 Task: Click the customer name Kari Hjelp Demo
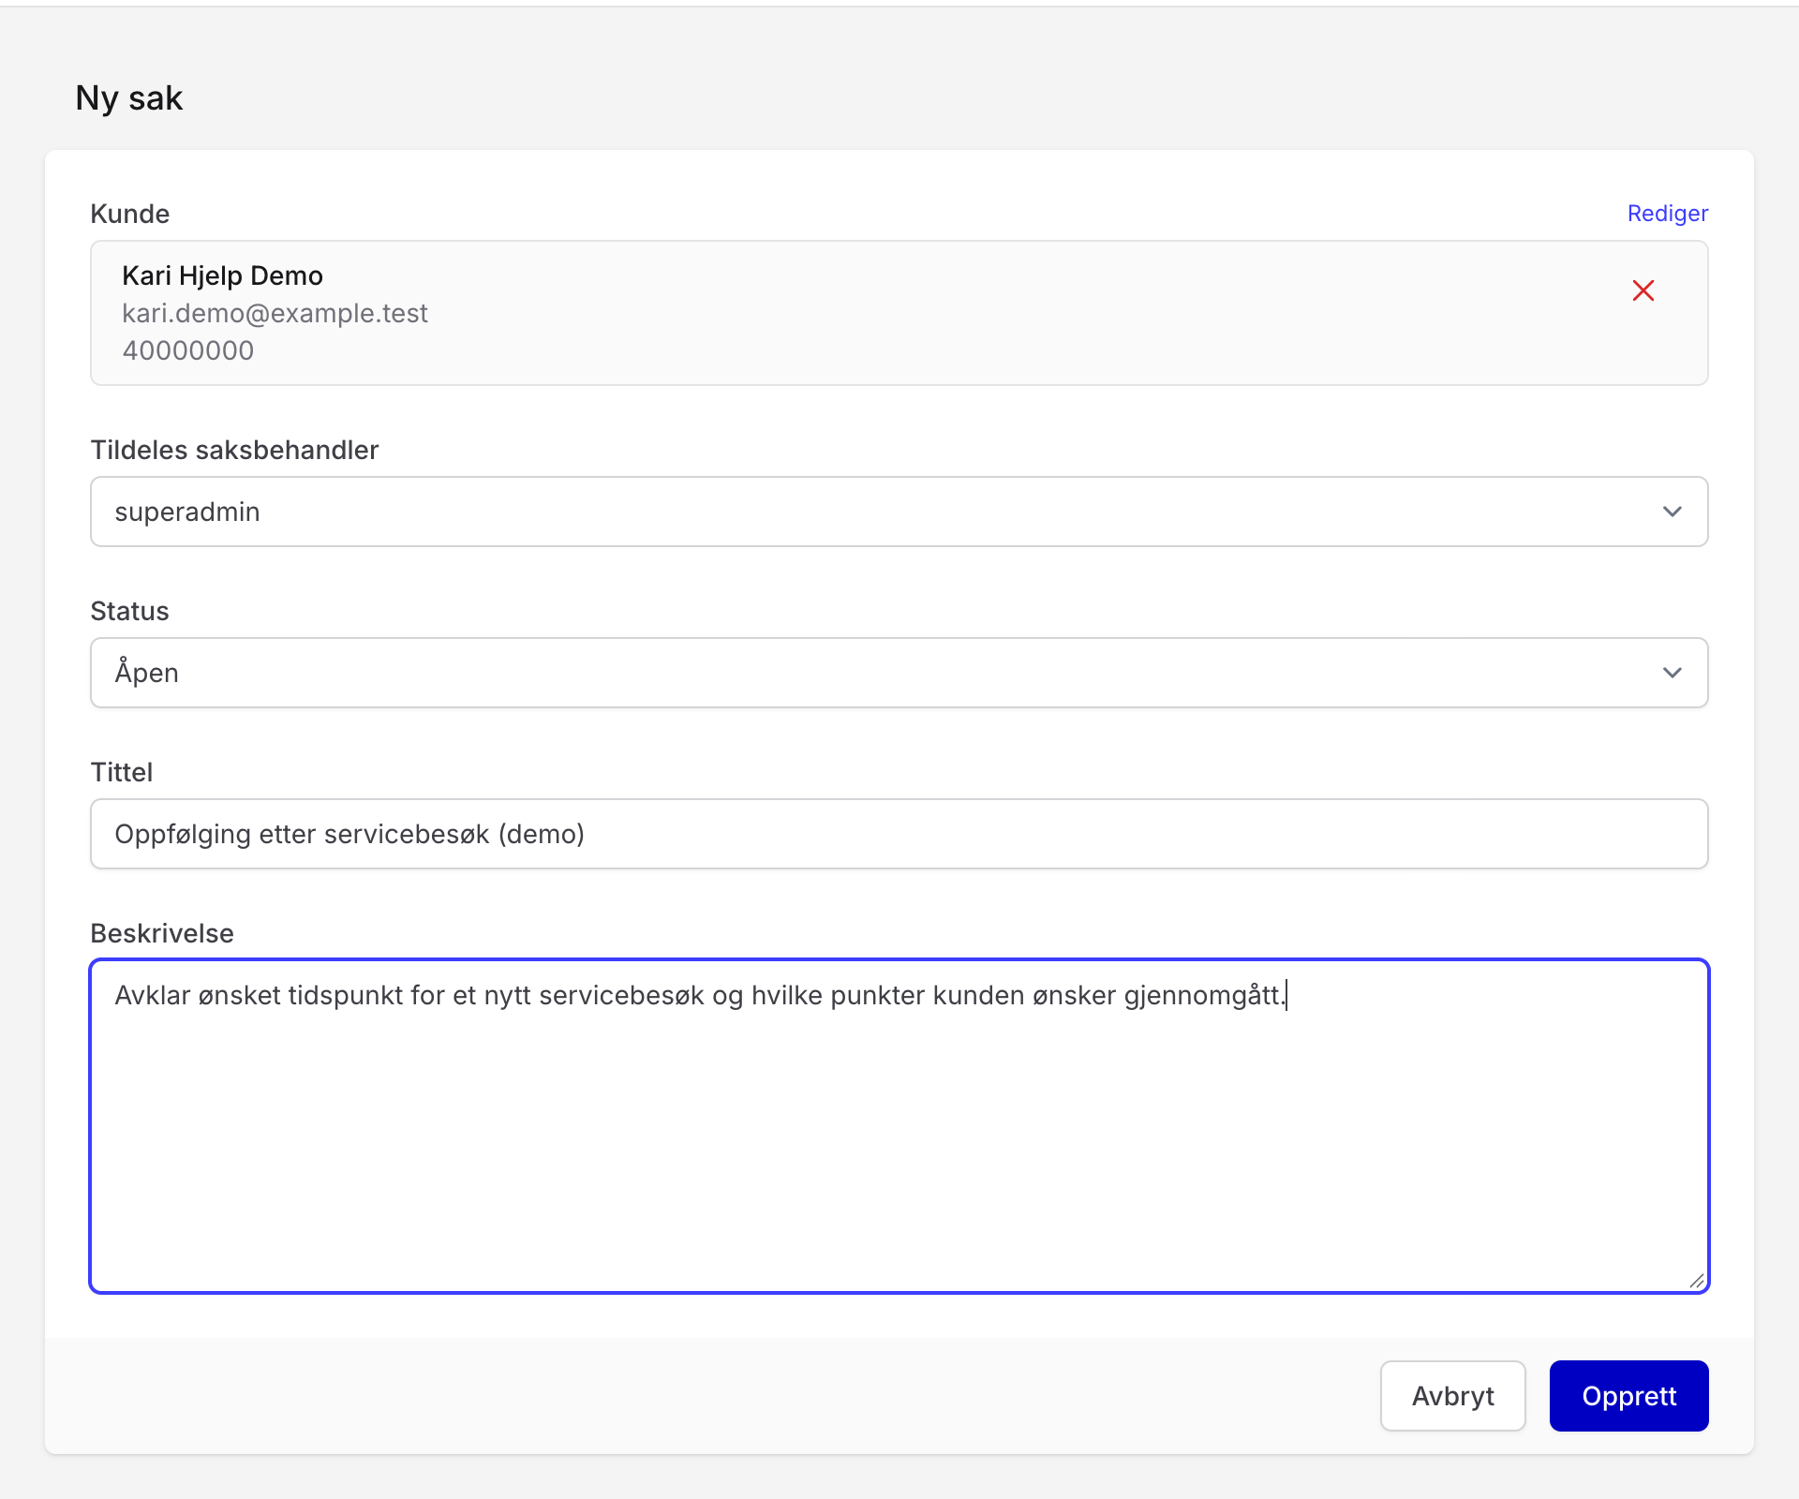tap(222, 275)
